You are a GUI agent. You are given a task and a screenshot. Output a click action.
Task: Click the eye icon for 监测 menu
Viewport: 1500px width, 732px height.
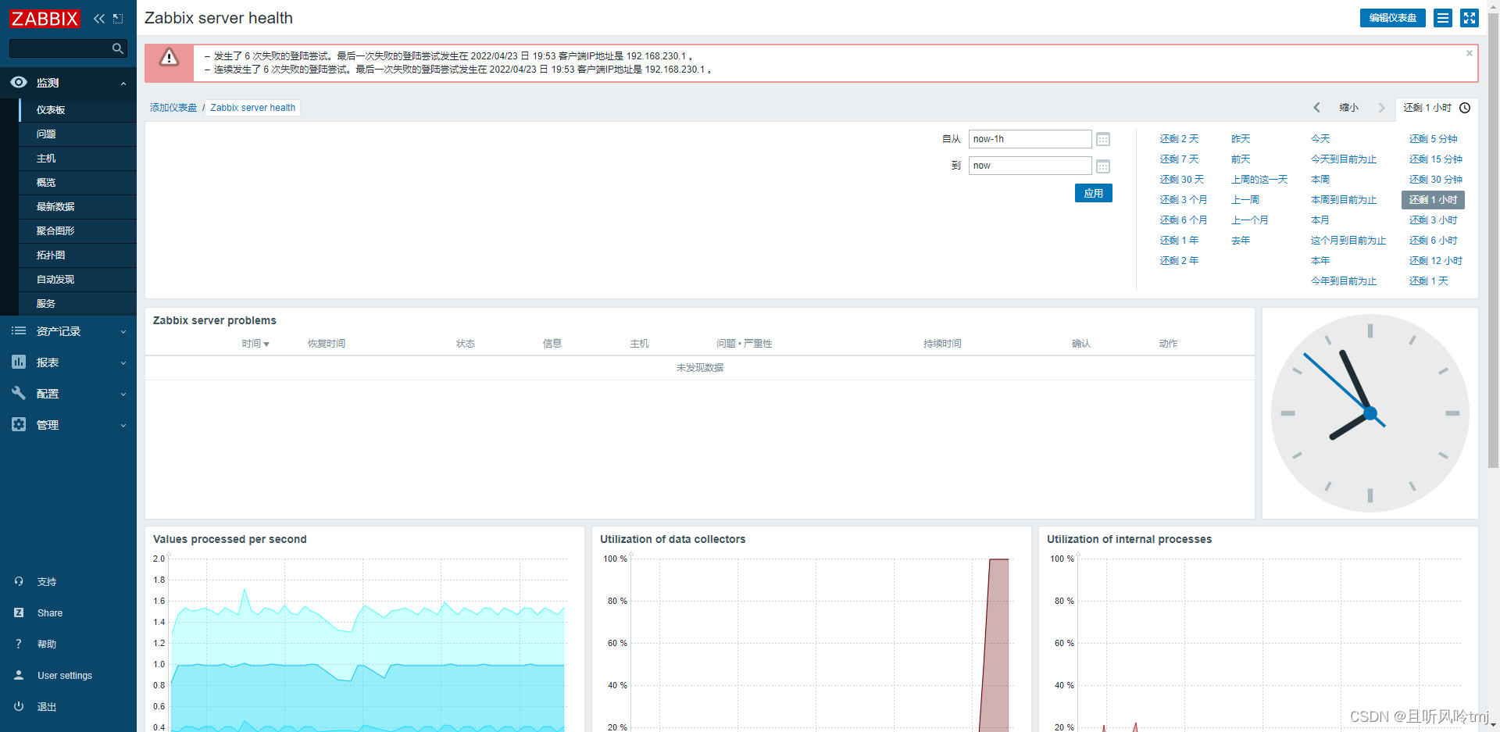pyautogui.click(x=19, y=82)
